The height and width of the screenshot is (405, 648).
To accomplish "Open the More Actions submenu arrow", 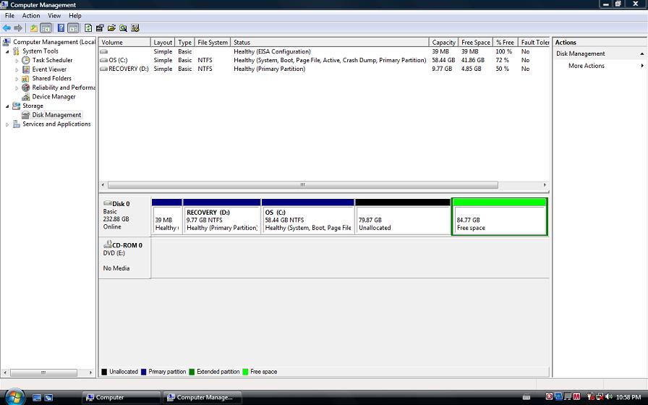I will point(642,66).
